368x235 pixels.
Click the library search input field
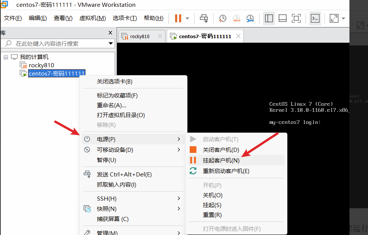(x=58, y=43)
